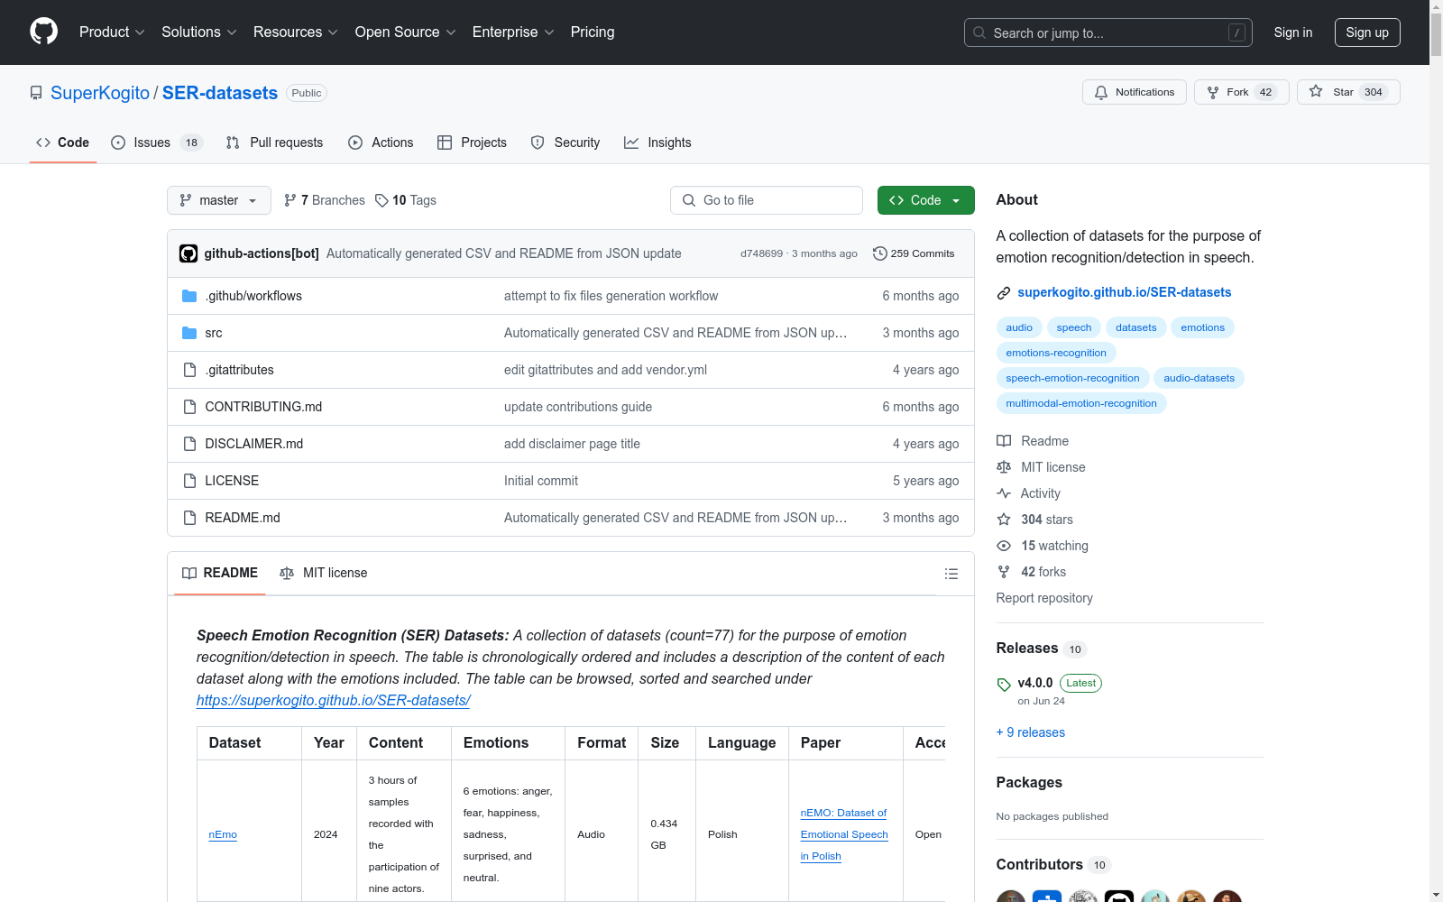Click the Fork icon
The height and width of the screenshot is (902, 1443).
[1213, 92]
